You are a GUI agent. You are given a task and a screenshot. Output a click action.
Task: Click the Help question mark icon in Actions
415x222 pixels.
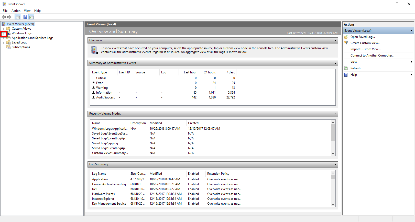point(346,75)
